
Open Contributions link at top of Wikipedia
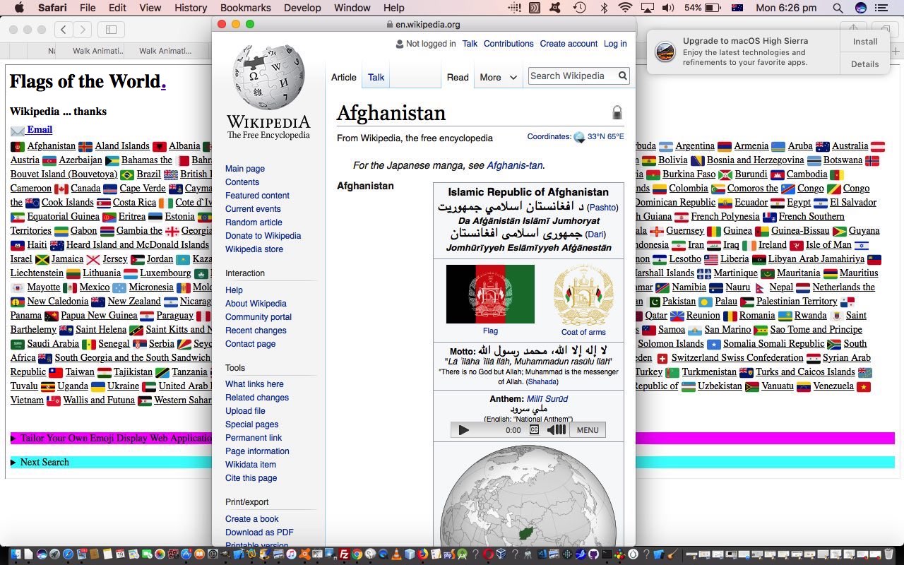coord(509,44)
